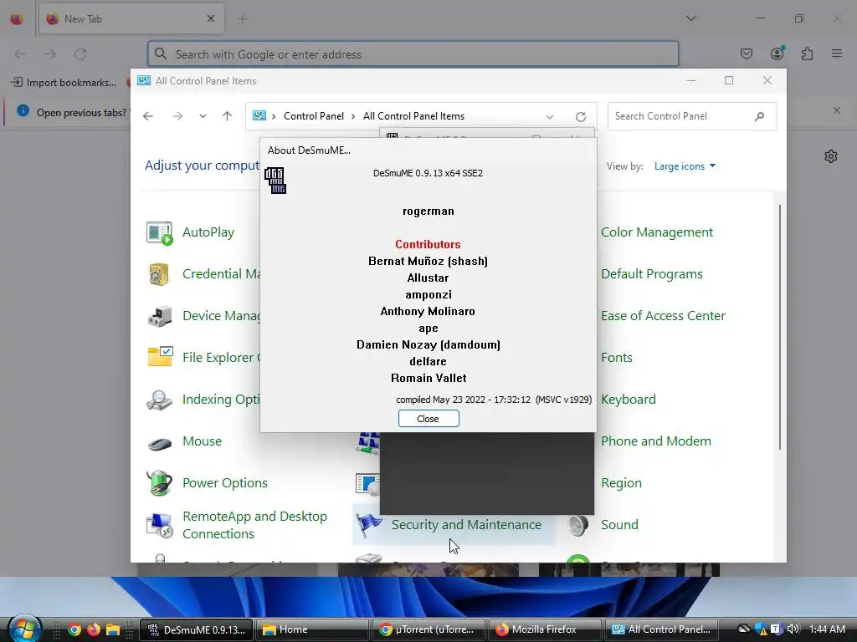Refresh the Control Panel view

pos(581,117)
